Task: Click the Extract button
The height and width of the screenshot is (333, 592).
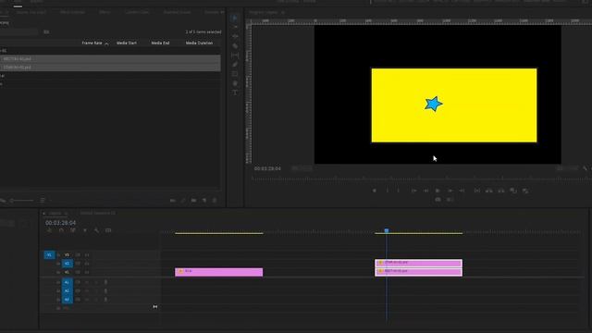Action: coord(501,191)
